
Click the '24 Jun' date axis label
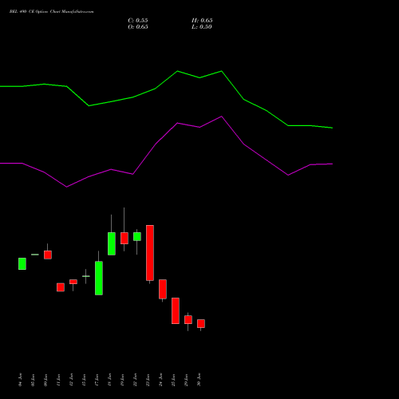pos(160,380)
